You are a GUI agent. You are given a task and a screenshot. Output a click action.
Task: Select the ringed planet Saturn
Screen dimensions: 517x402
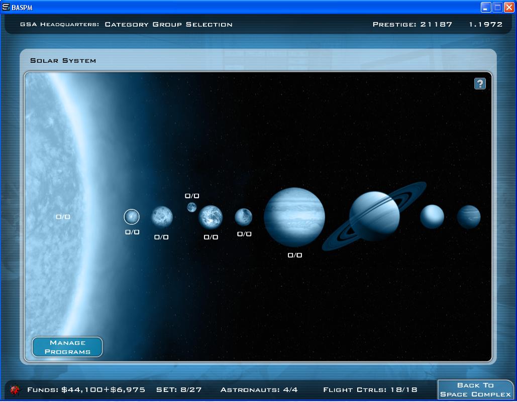[374, 216]
